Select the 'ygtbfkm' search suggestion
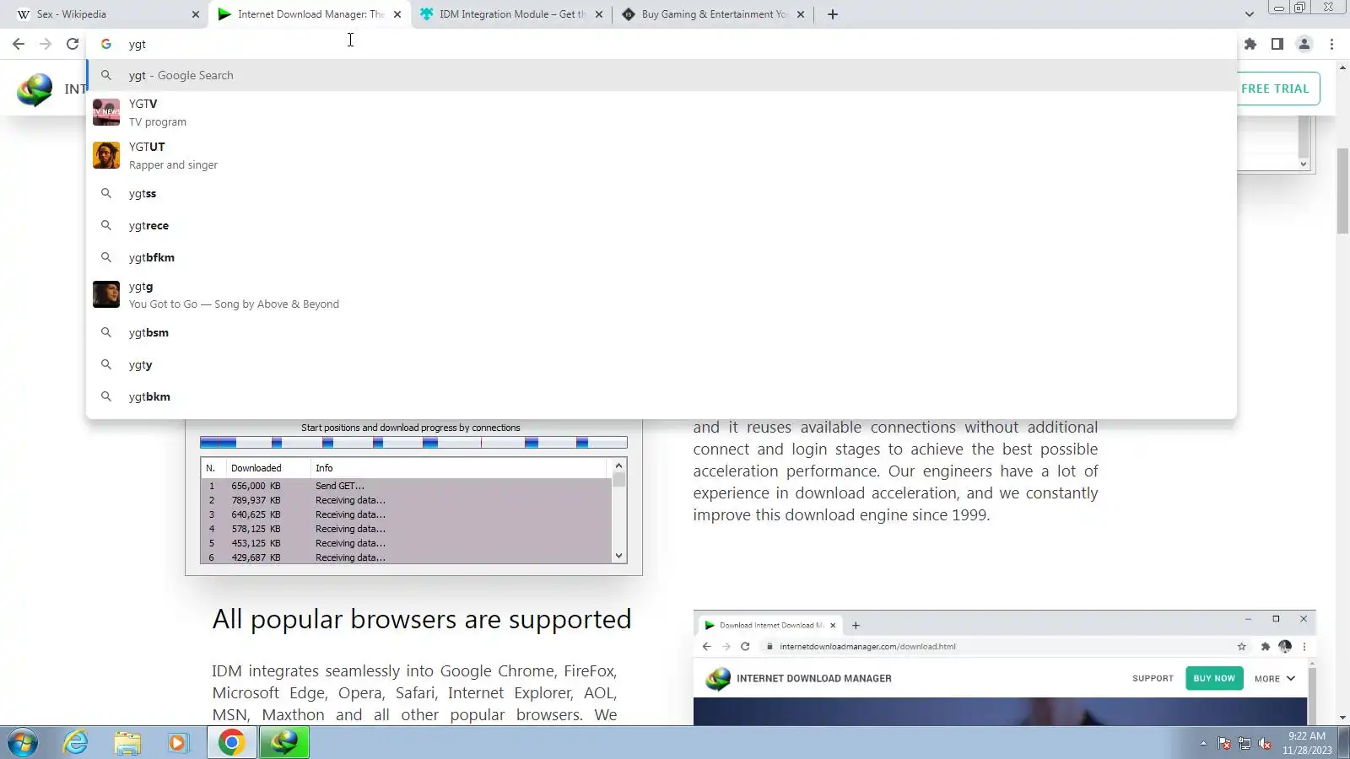The width and height of the screenshot is (1350, 759). [661, 257]
